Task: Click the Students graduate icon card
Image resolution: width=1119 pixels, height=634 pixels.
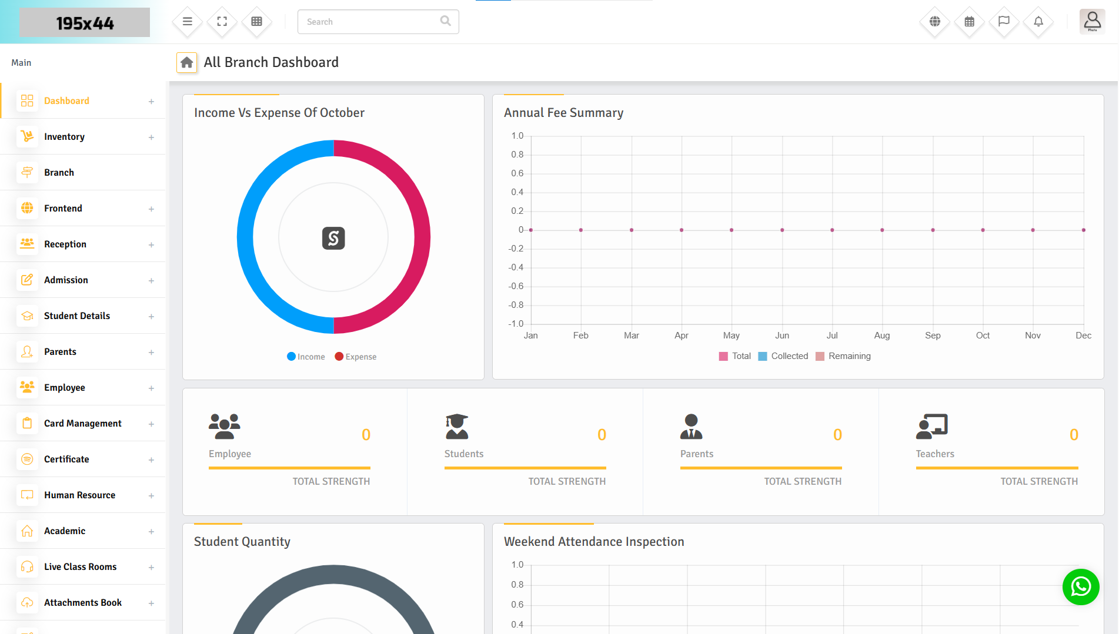Action: pyautogui.click(x=457, y=427)
